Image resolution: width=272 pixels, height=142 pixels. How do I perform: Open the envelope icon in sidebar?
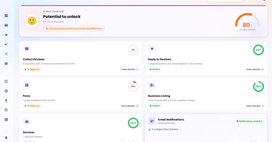pos(6,25)
